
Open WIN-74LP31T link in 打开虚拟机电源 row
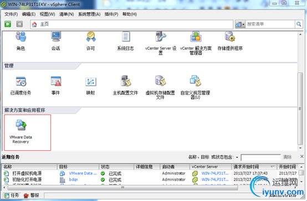click(x=215, y=173)
